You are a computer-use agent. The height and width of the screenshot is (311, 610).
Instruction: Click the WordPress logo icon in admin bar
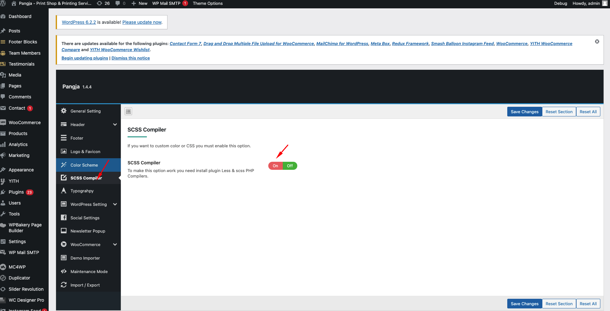point(3,3)
